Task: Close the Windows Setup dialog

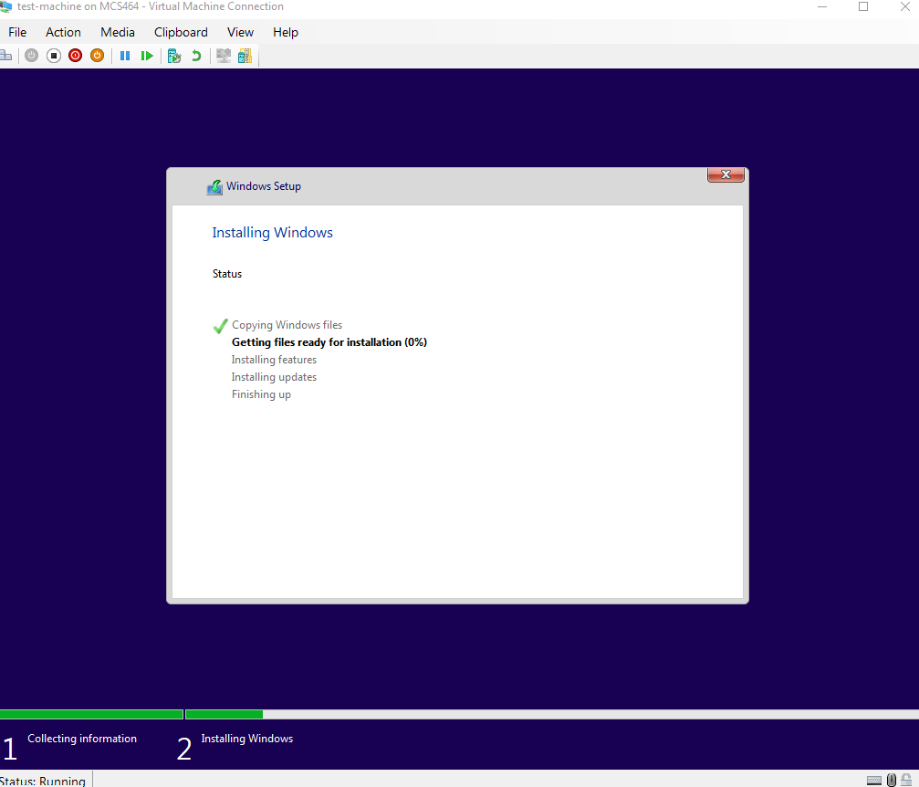Action: click(x=726, y=174)
